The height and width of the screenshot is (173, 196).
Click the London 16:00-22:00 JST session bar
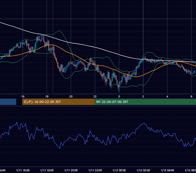point(58,102)
